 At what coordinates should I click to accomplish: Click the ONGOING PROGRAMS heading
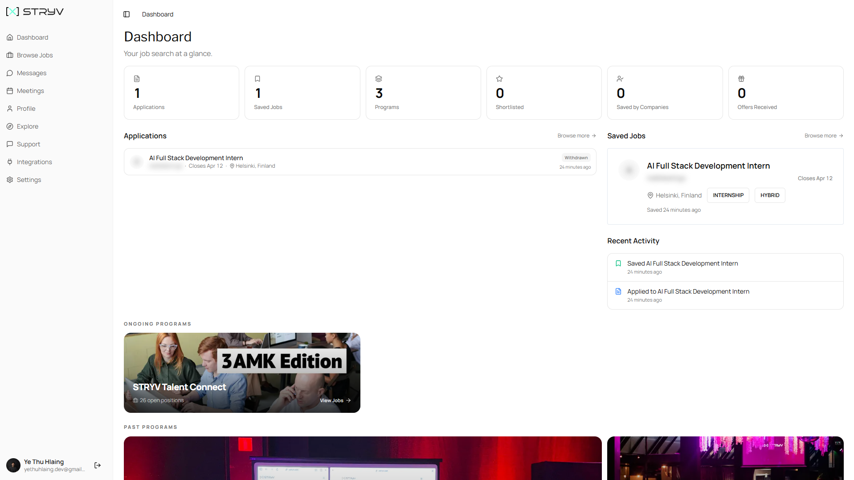coord(158,324)
